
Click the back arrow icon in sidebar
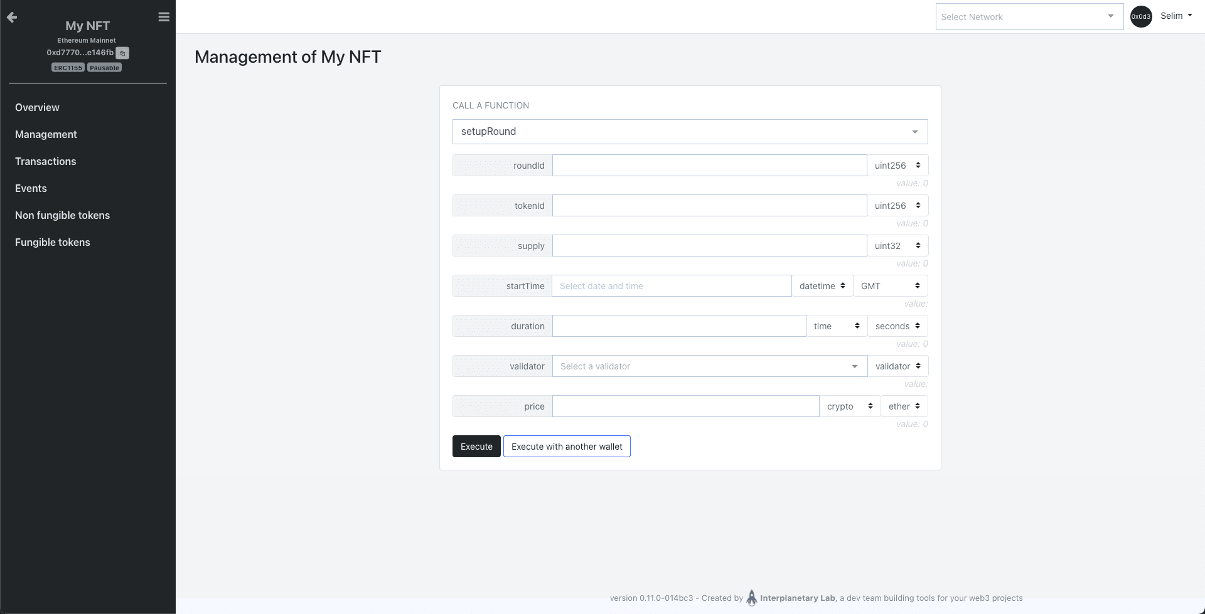point(12,18)
